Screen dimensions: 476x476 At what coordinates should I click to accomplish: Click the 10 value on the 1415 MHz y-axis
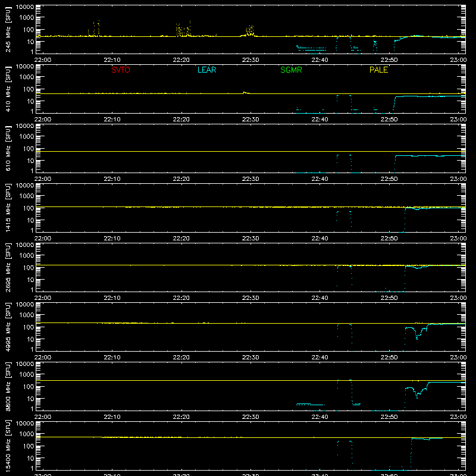tap(30, 220)
